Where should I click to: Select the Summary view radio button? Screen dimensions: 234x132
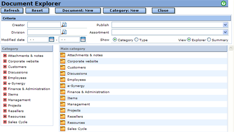click(x=209, y=39)
